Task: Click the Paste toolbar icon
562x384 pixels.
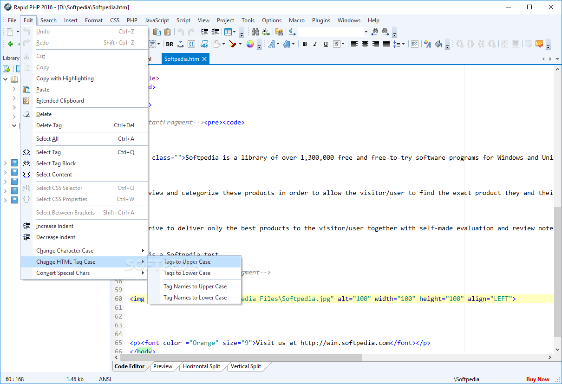Action: point(157,32)
